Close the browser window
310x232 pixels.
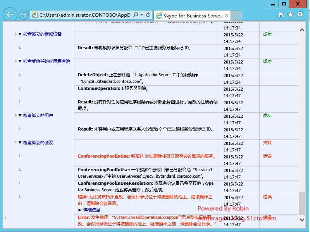point(298,4)
